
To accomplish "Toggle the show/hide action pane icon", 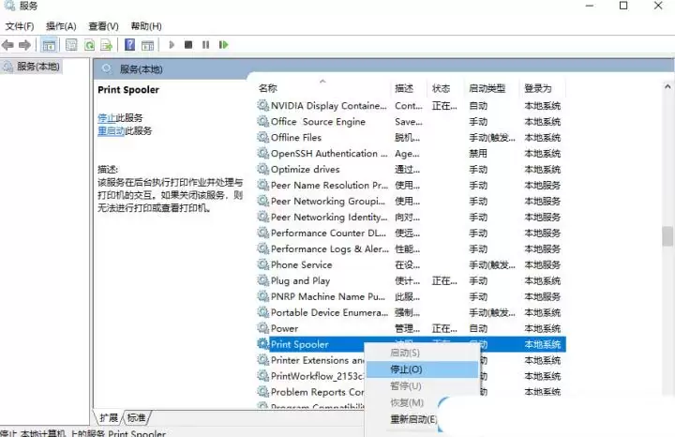I will click(148, 45).
